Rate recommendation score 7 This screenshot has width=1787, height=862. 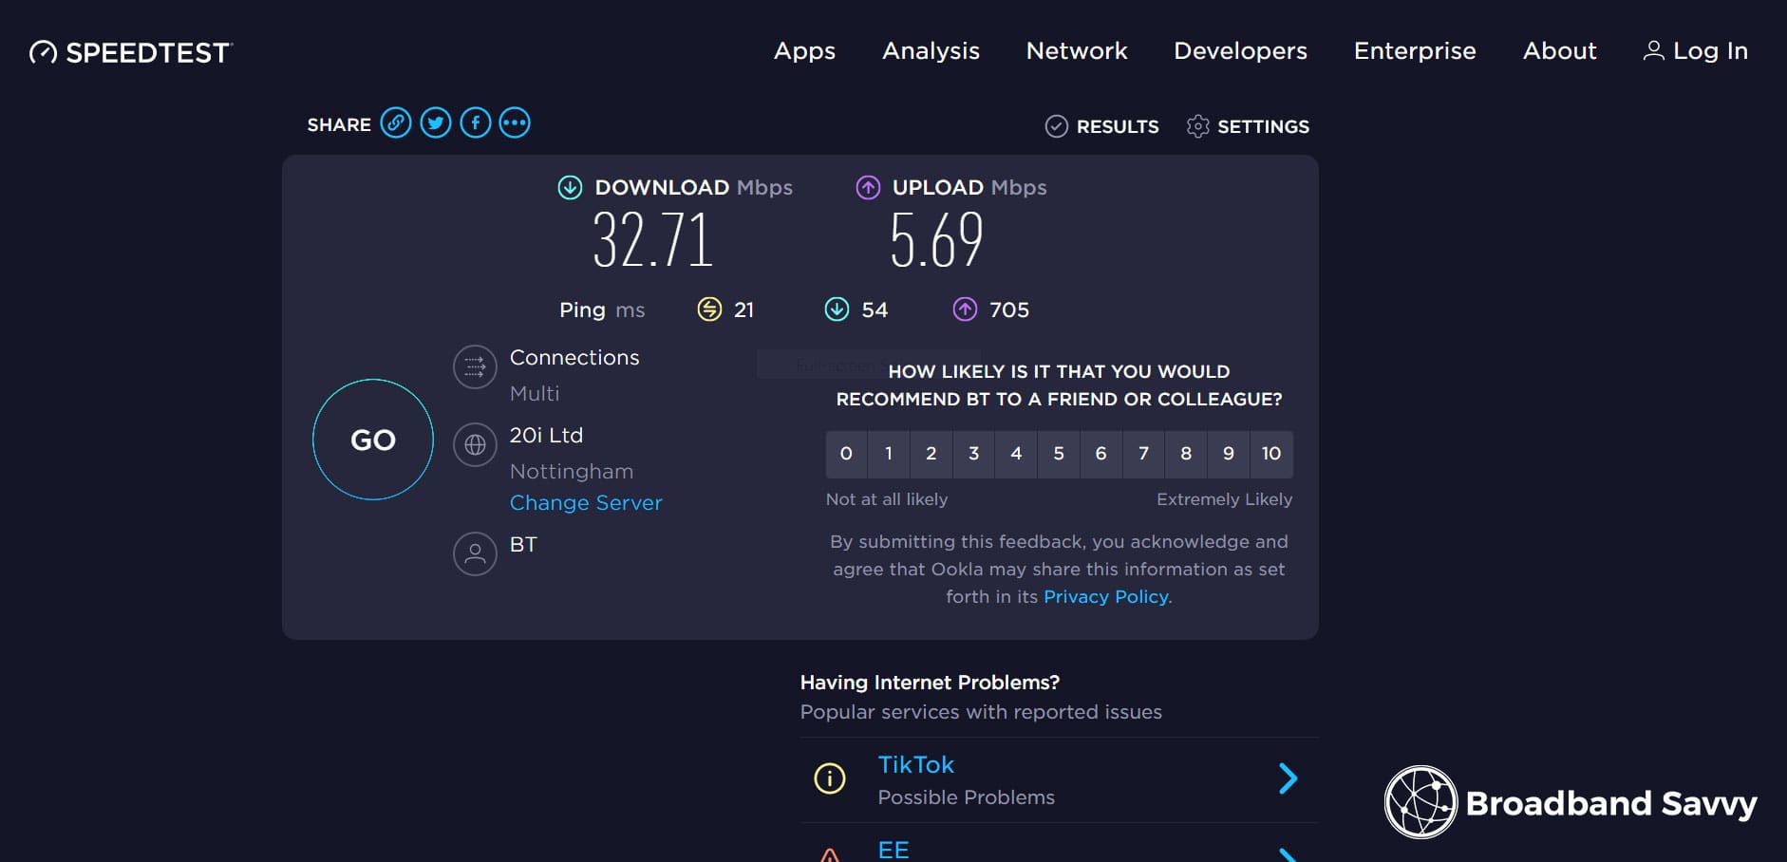point(1143,454)
